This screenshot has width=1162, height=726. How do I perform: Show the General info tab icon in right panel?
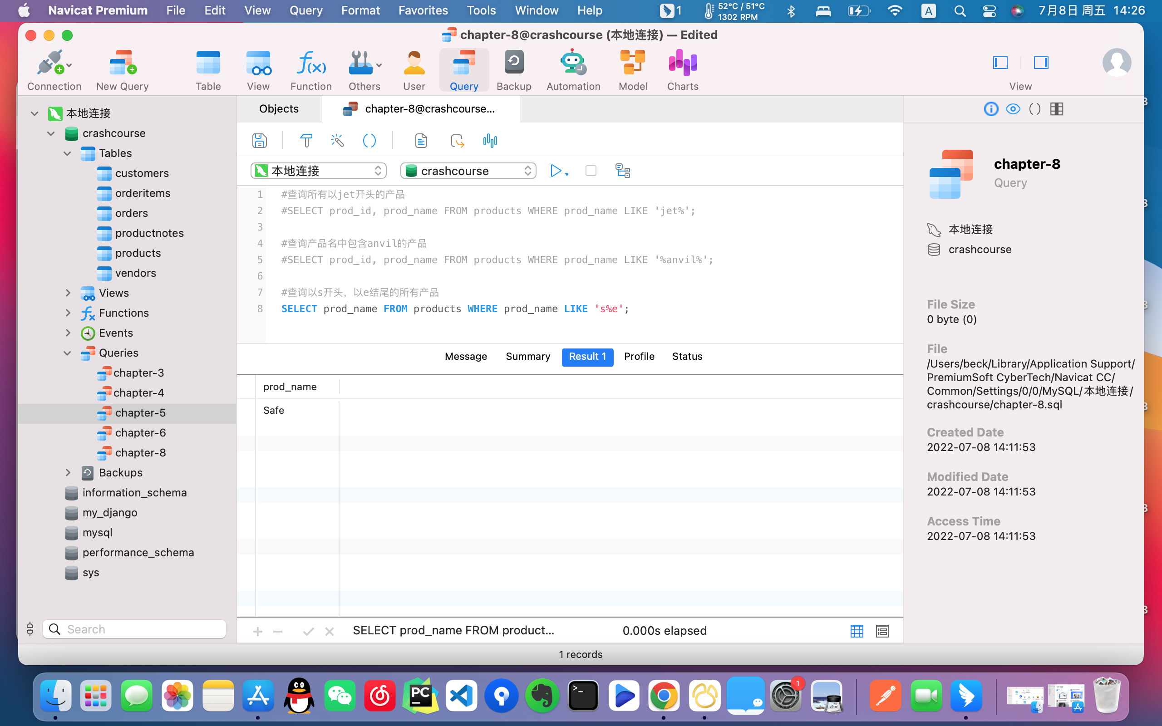991,109
